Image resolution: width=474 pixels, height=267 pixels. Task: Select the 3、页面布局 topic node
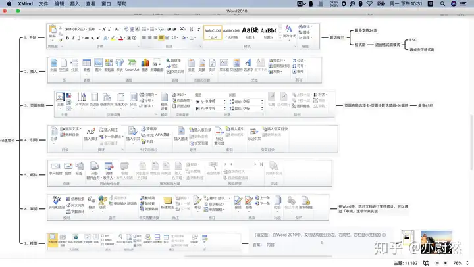pyautogui.click(x=34, y=105)
